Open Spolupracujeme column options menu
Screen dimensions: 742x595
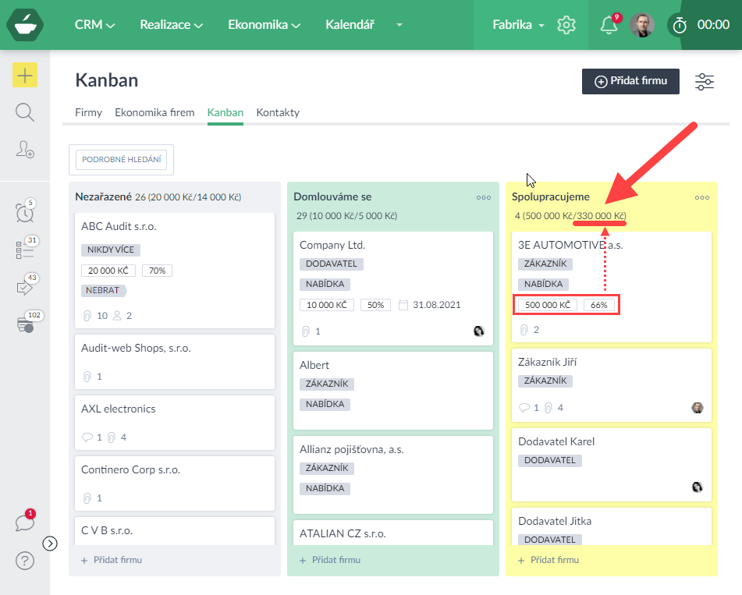pos(702,197)
